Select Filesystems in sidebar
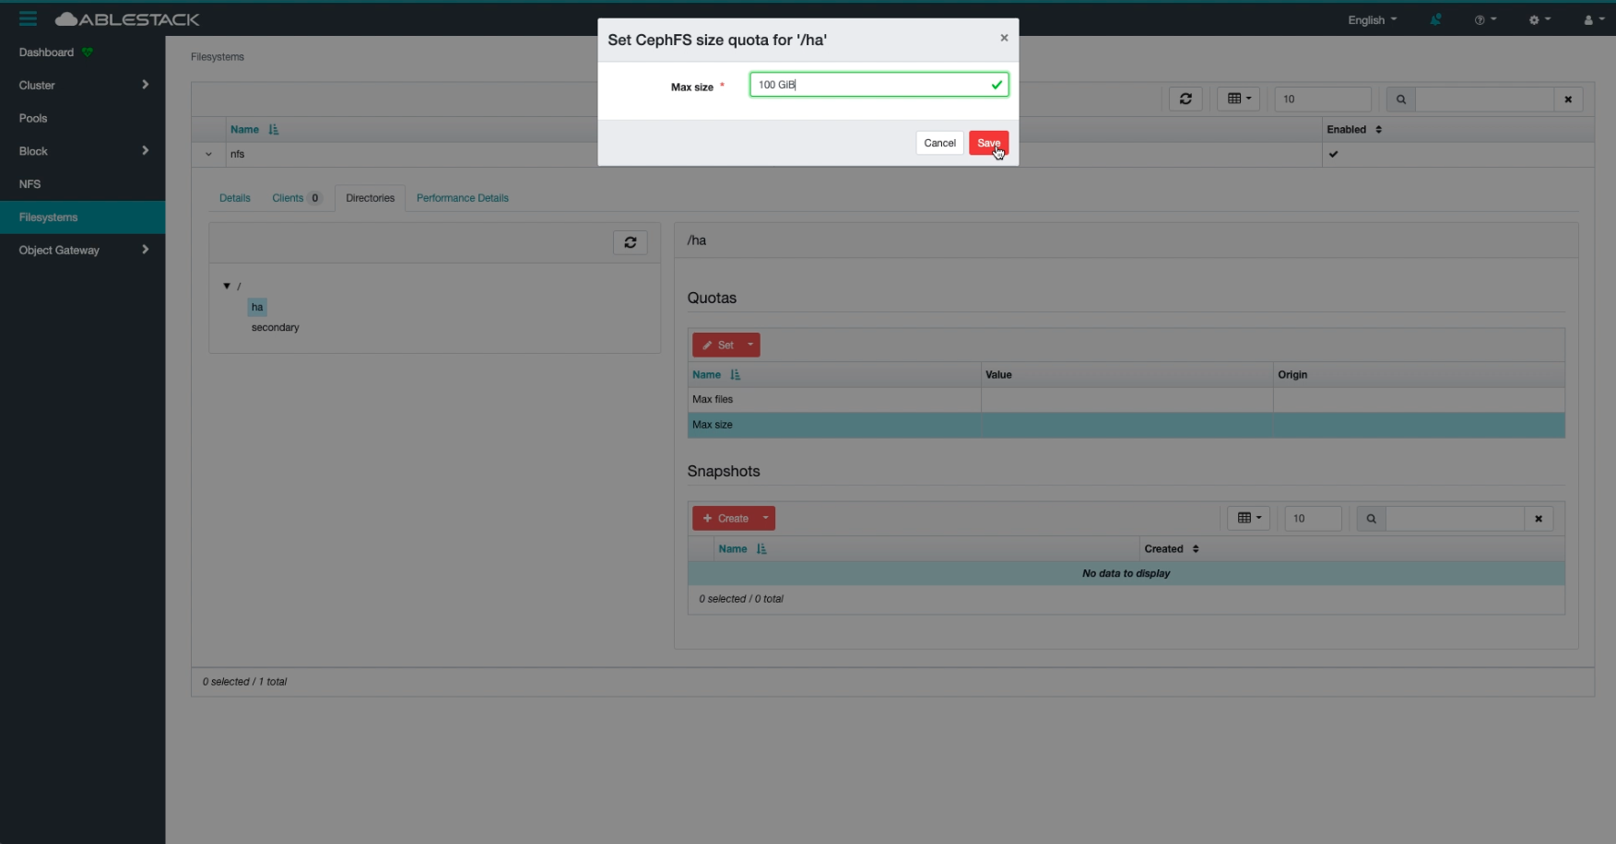Screen dimensions: 1616x844 tap(83, 217)
